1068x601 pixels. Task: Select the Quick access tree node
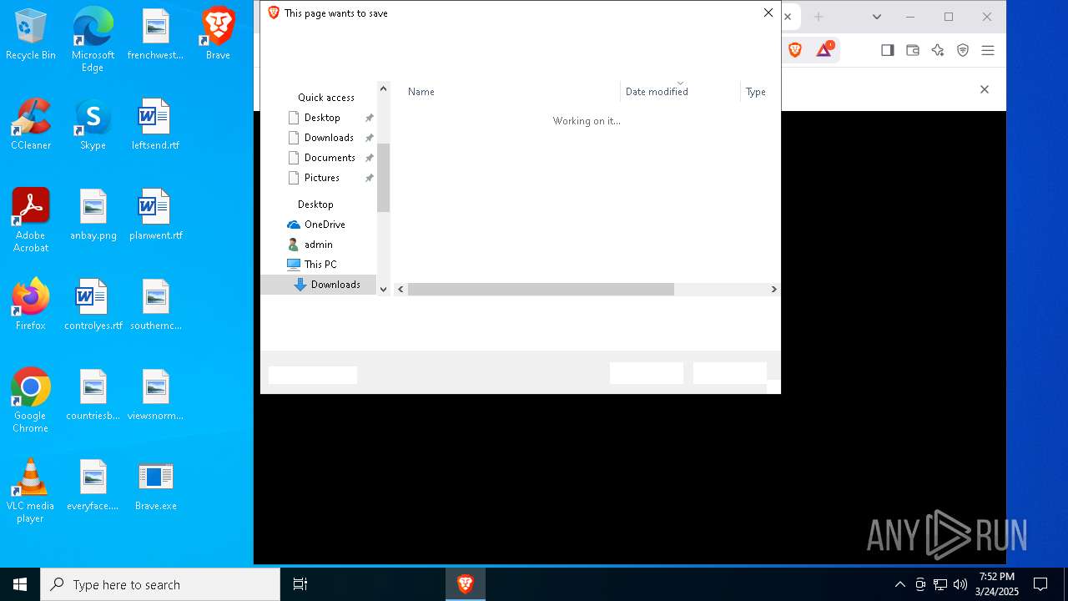pyautogui.click(x=325, y=98)
